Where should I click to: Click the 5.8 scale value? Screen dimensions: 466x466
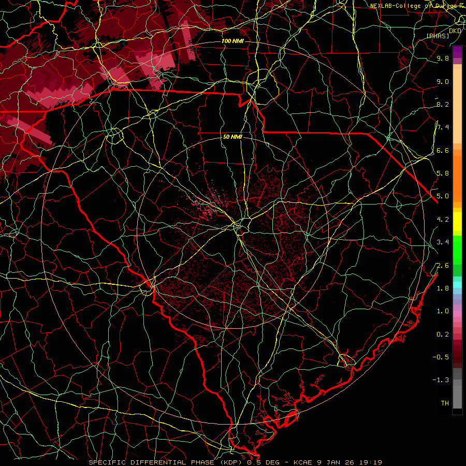pos(443,173)
